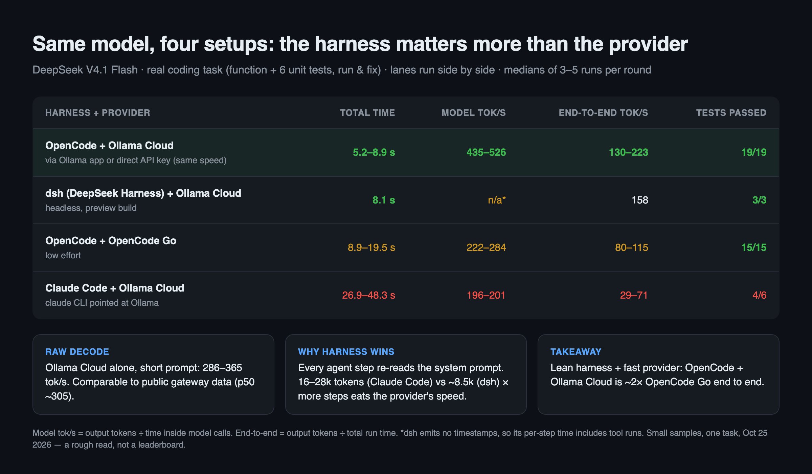Click the '4/6' tests passed value
Image resolution: width=812 pixels, height=474 pixels.
[759, 295]
